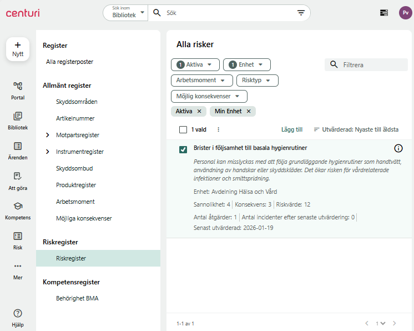
Task: Click the Lägg till button
Action: point(291,130)
